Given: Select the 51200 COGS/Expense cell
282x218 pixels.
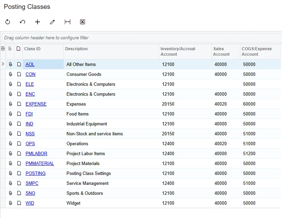Looking at the screenshot, I should pyautogui.click(x=261, y=153).
